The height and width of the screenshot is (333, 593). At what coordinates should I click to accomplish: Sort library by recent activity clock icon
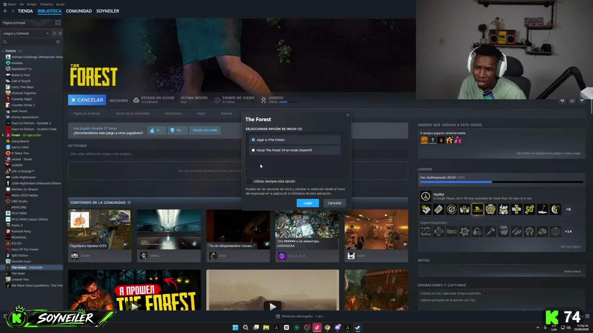54,33
